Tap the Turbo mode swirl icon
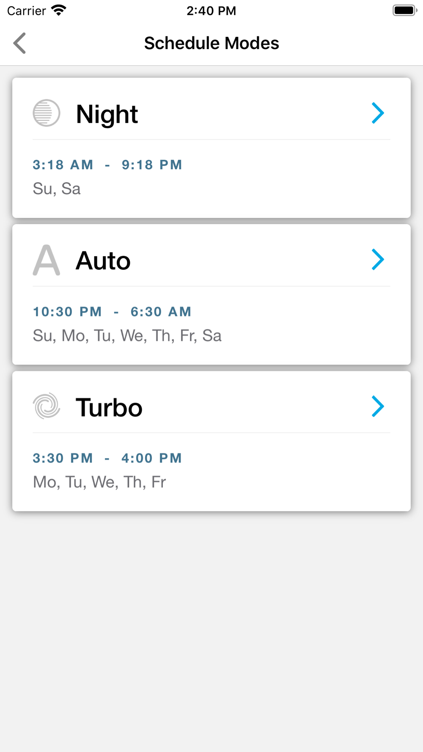This screenshot has height=752, width=423. pos(47,406)
